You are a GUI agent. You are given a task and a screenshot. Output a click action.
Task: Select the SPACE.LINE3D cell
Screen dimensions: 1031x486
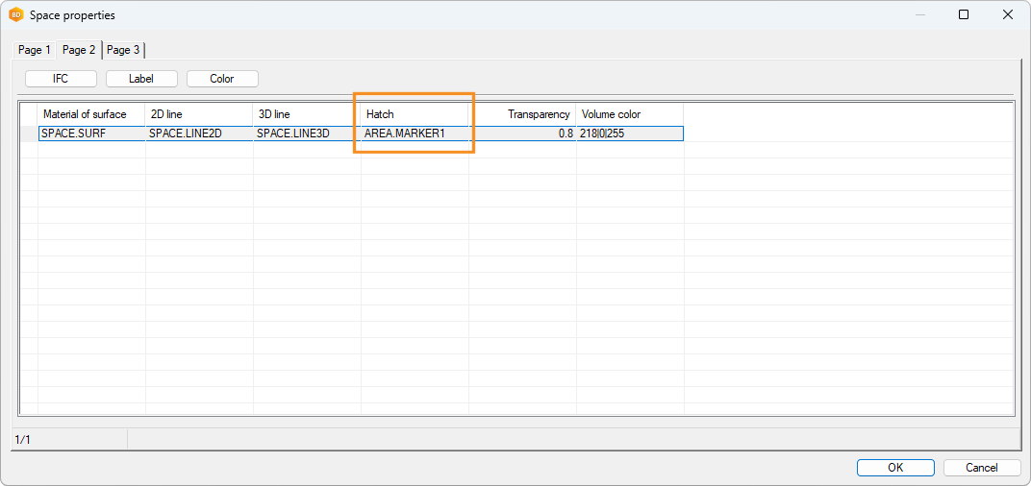(307, 134)
